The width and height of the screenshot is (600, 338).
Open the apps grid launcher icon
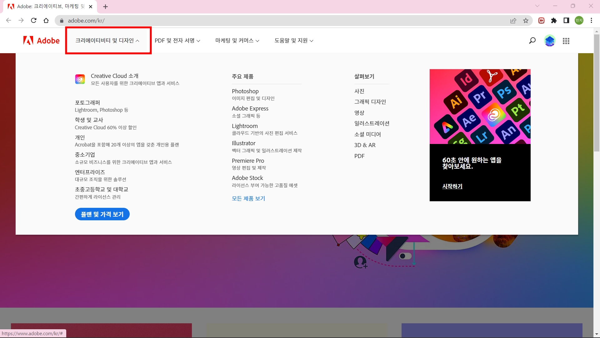[566, 41]
